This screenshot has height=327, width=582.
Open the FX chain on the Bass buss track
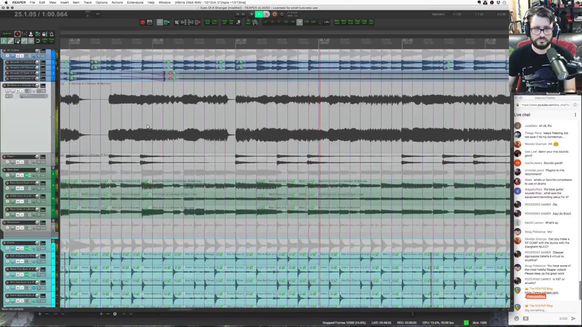click(x=27, y=175)
